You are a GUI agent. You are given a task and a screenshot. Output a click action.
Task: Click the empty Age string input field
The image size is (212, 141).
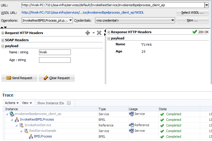pos(55,60)
